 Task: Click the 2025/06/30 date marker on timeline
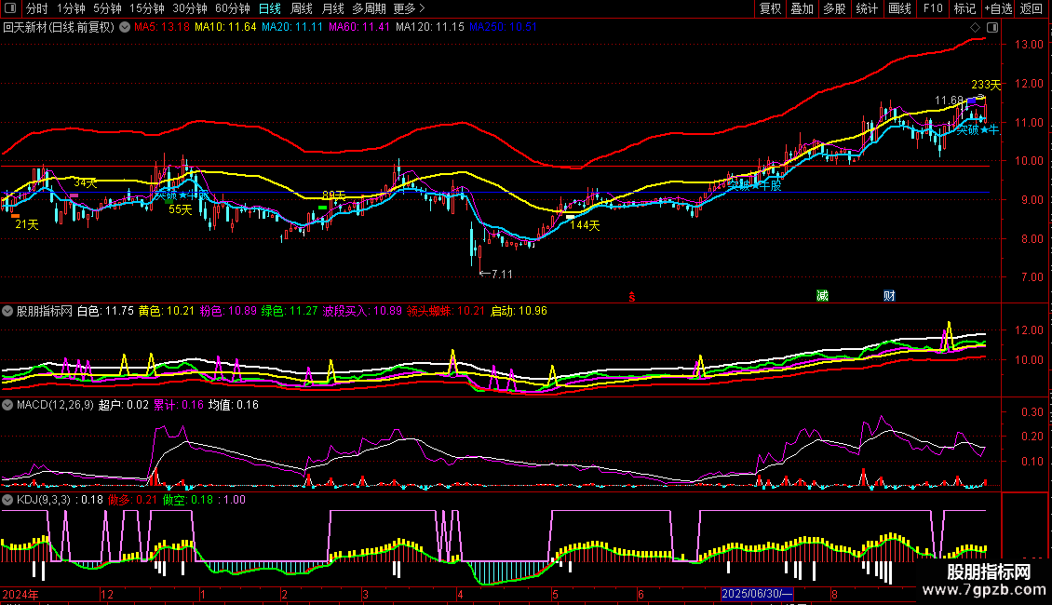pyautogui.click(x=757, y=594)
